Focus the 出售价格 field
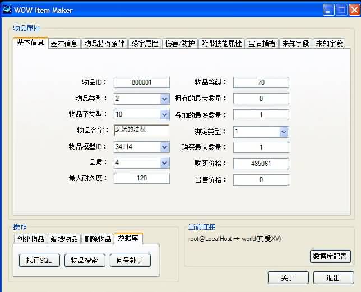This screenshot has width=361, height=292. (x=261, y=180)
